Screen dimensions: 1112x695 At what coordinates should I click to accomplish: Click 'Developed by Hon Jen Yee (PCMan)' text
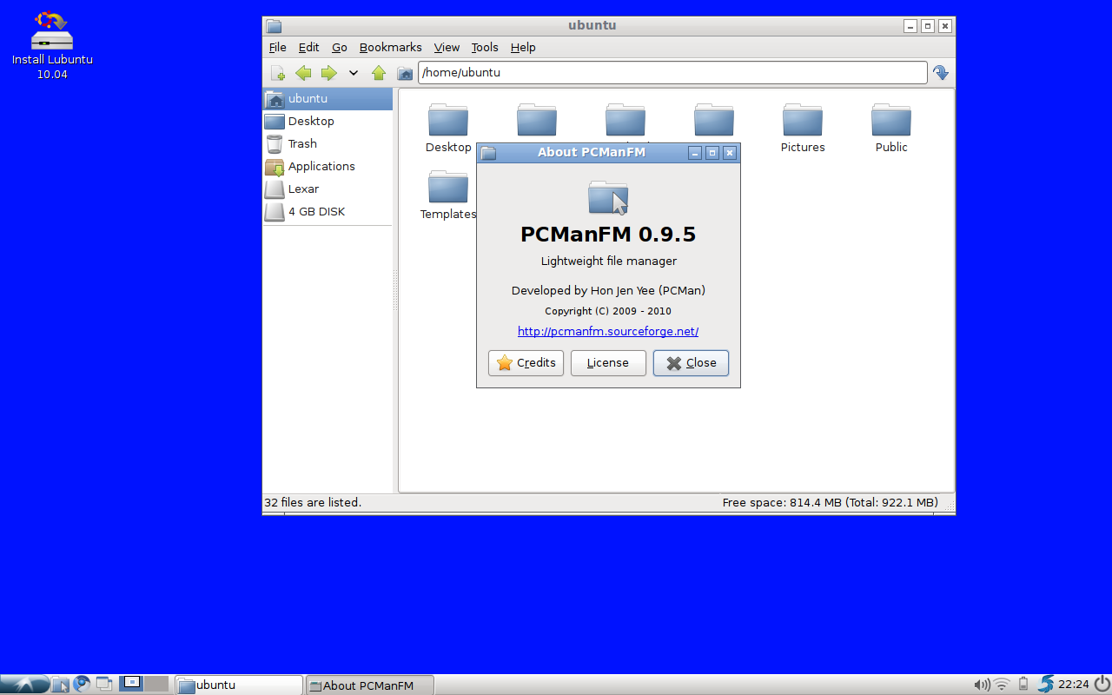tap(608, 291)
